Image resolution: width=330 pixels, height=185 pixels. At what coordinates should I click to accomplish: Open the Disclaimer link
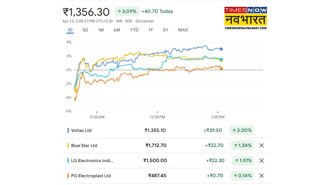145,21
